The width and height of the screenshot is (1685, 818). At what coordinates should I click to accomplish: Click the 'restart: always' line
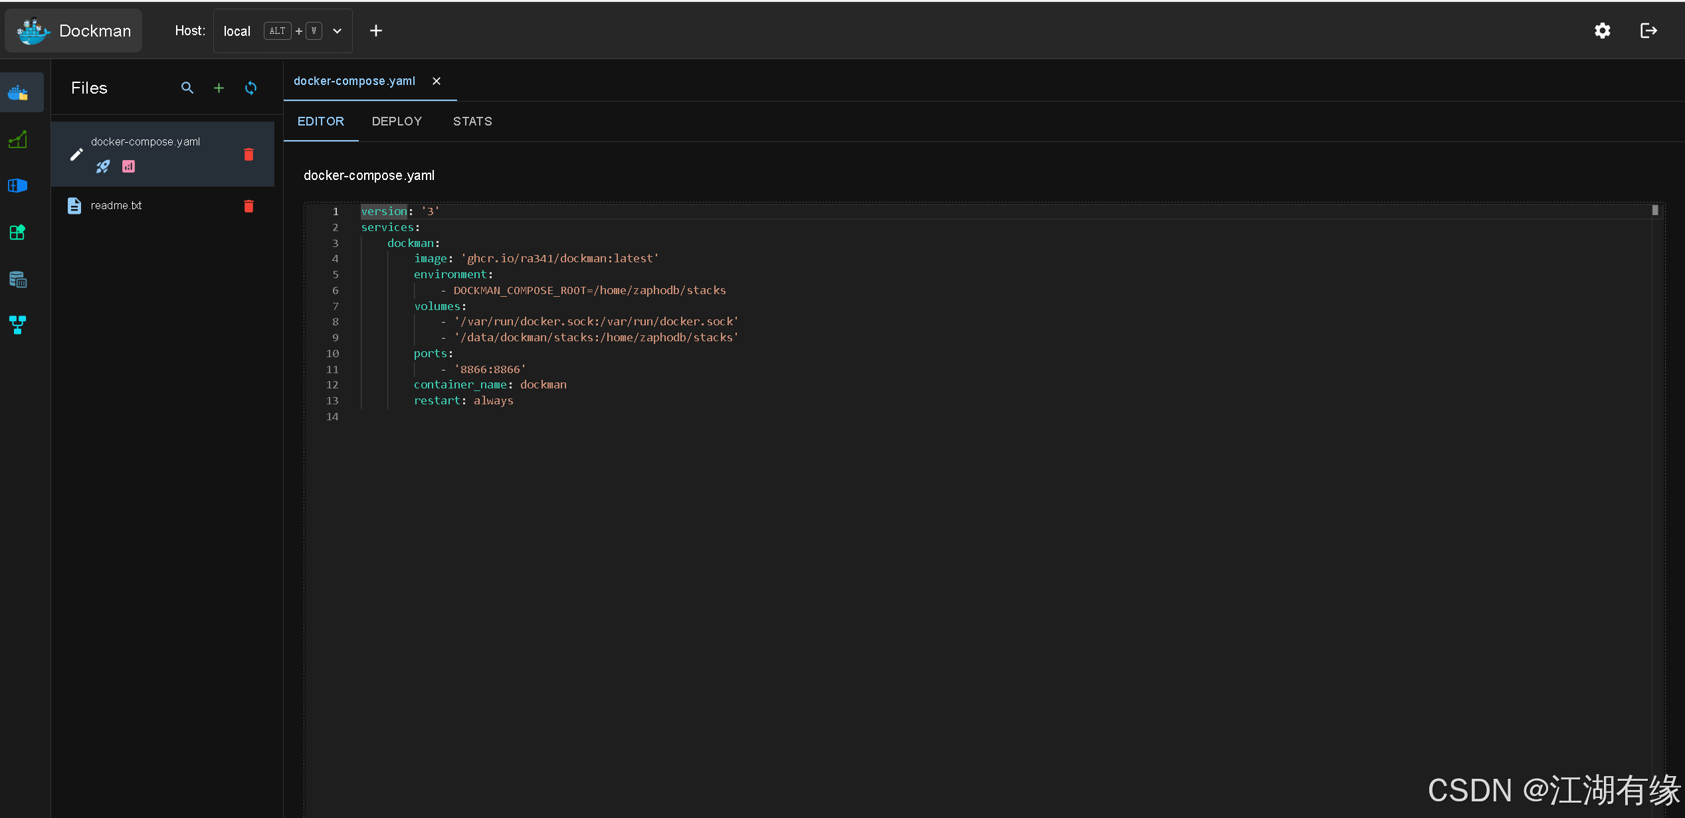[x=464, y=400]
